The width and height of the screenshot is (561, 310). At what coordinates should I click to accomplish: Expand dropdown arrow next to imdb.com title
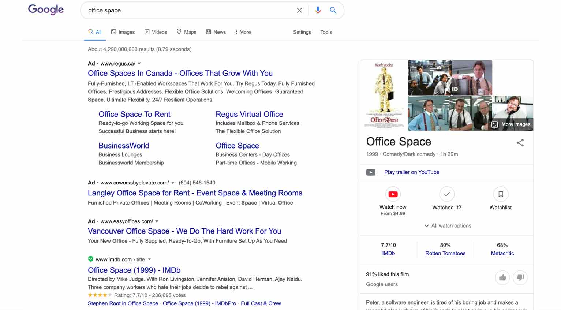[149, 259]
